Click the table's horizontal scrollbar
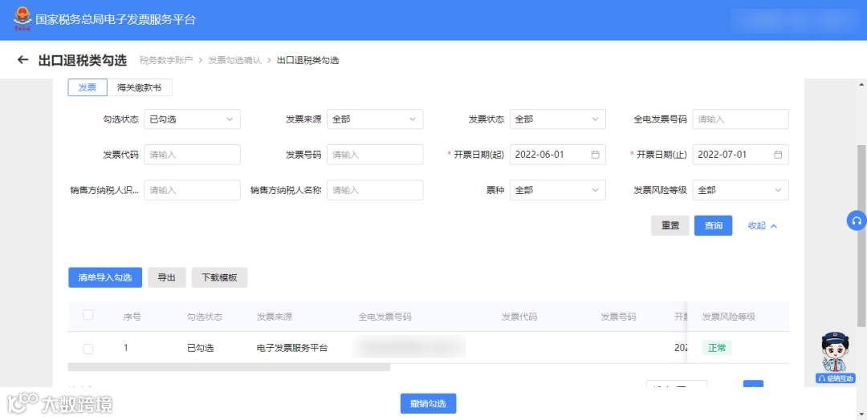The height and width of the screenshot is (420, 867). coord(229,367)
